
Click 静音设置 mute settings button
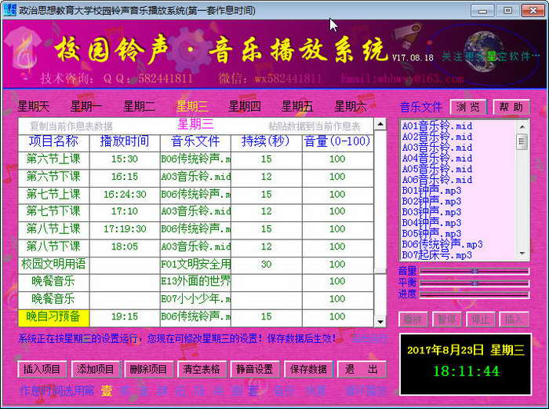pyautogui.click(x=255, y=370)
